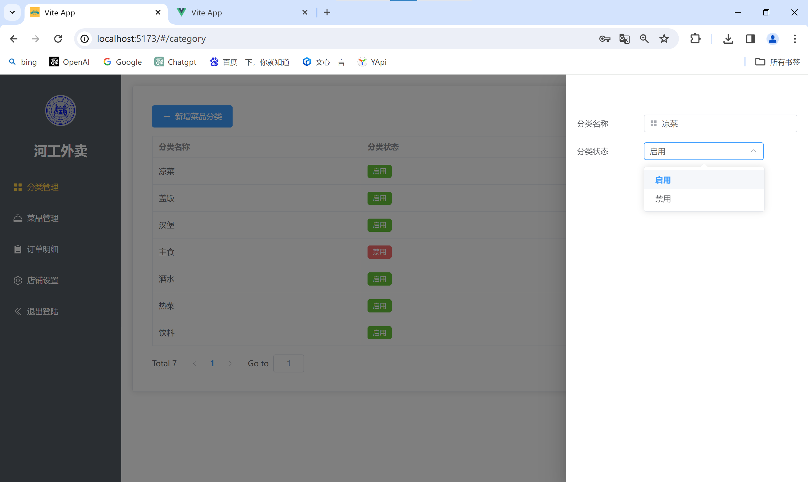Viewport: 808px width, 482px height.
Task: Open the Google Translate page icon
Action: (x=624, y=39)
